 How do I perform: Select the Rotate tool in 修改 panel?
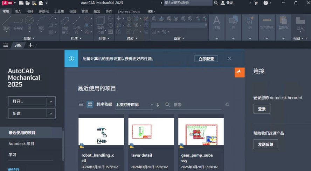(x=129, y=18)
